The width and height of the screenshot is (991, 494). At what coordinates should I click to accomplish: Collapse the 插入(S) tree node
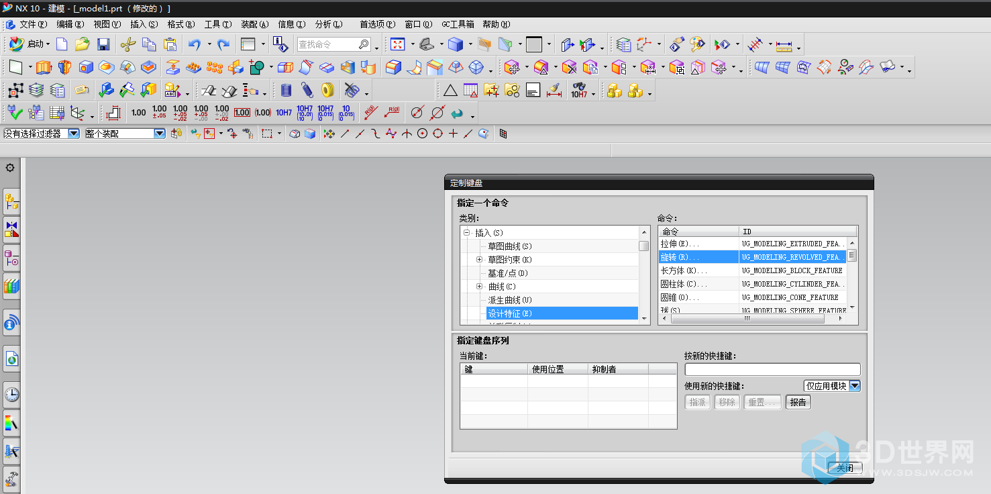tap(466, 233)
